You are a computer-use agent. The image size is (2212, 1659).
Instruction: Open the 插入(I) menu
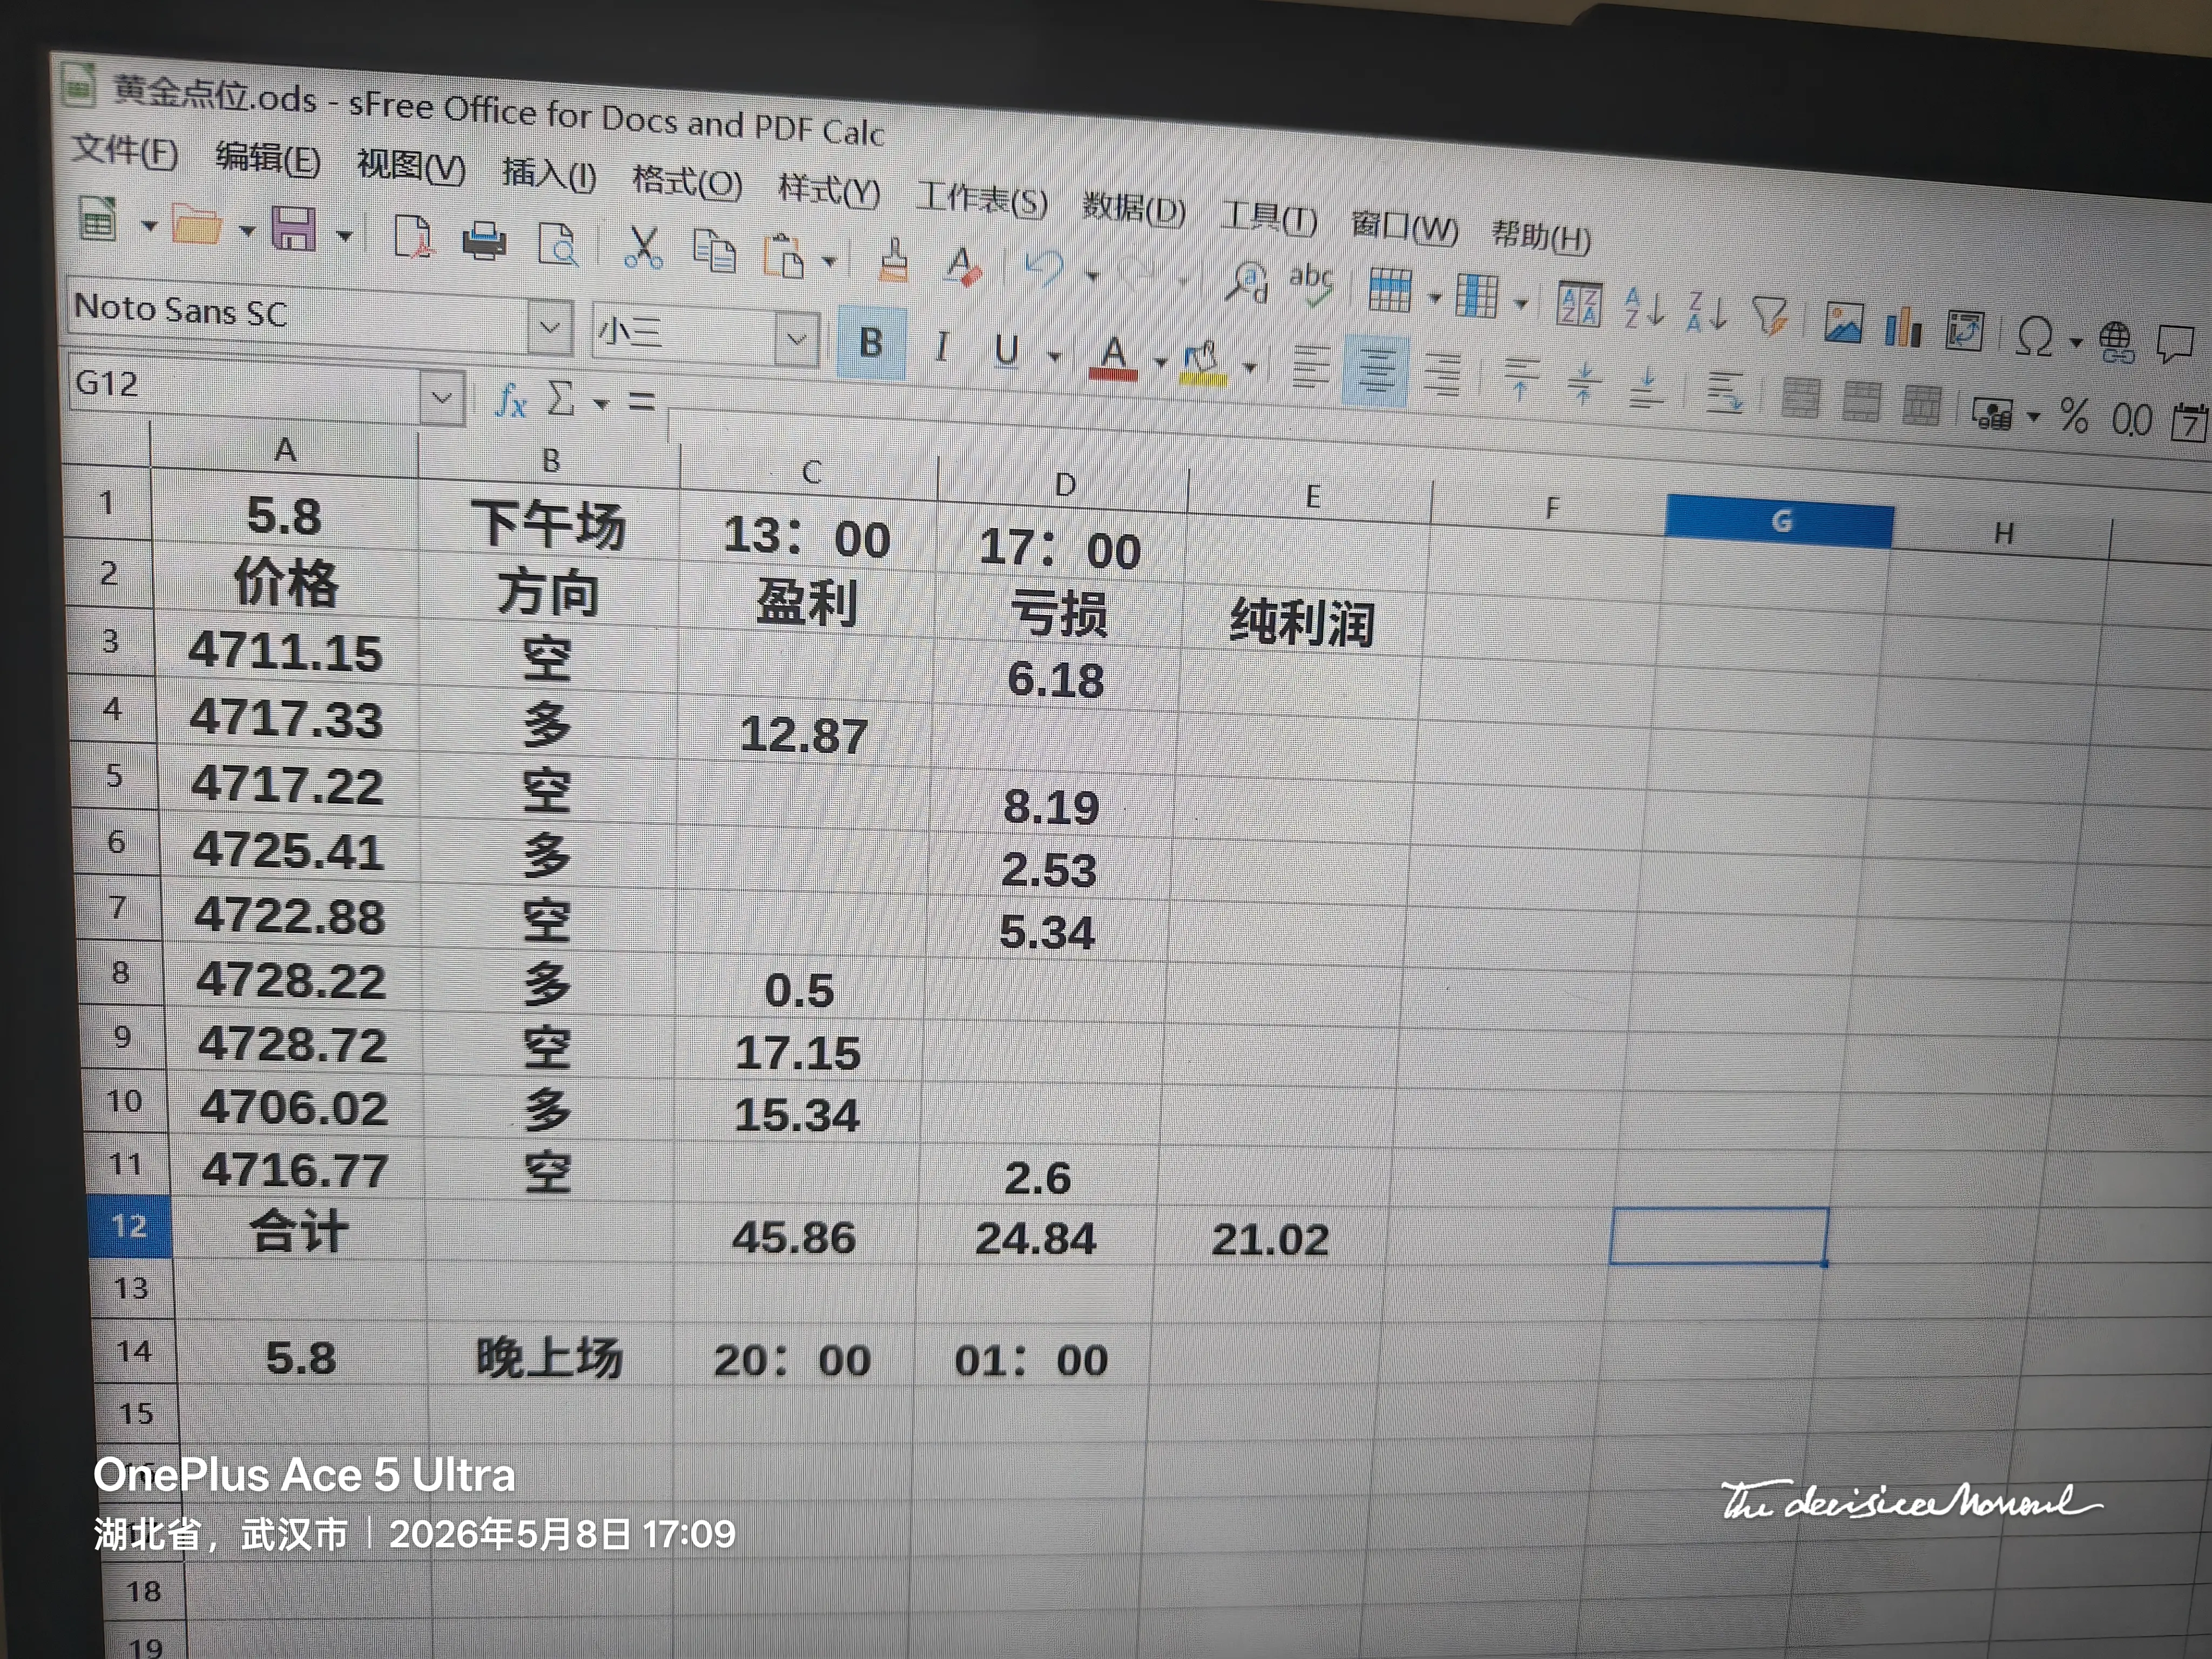[x=549, y=174]
